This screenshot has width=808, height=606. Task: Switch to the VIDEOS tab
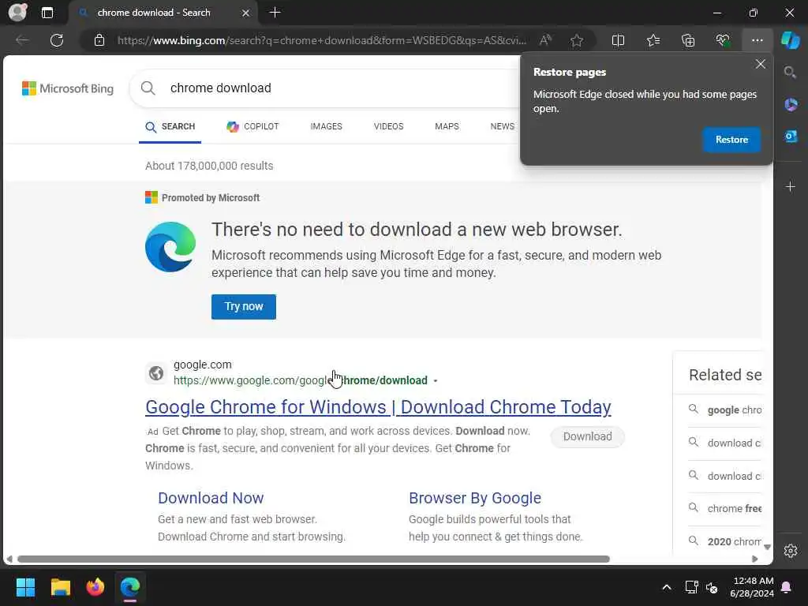388,127
